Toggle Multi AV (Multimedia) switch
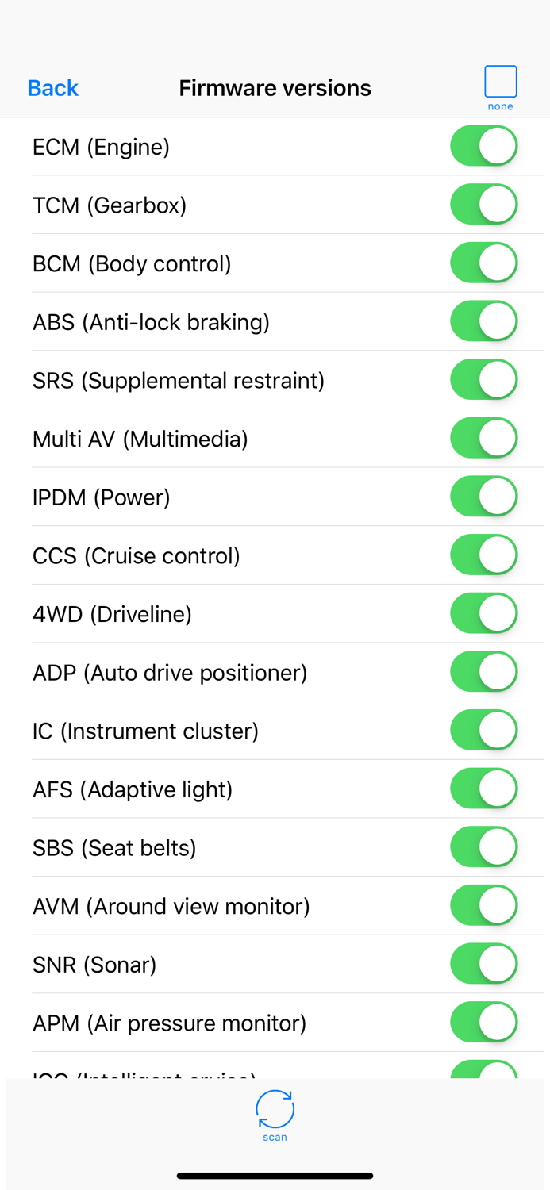Viewport: 550px width, 1190px height. point(483,439)
